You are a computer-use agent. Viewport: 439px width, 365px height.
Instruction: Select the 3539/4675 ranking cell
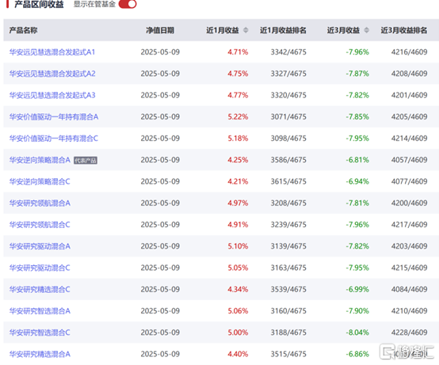pyautogui.click(x=288, y=289)
